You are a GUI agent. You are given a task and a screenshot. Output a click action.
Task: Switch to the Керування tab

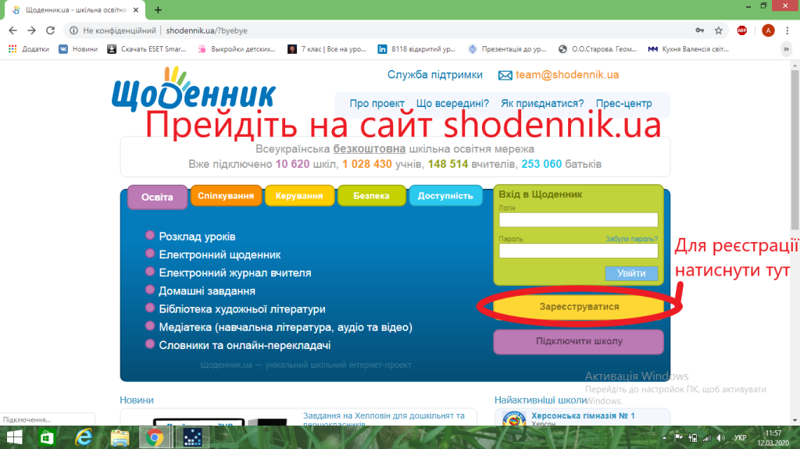tap(299, 196)
